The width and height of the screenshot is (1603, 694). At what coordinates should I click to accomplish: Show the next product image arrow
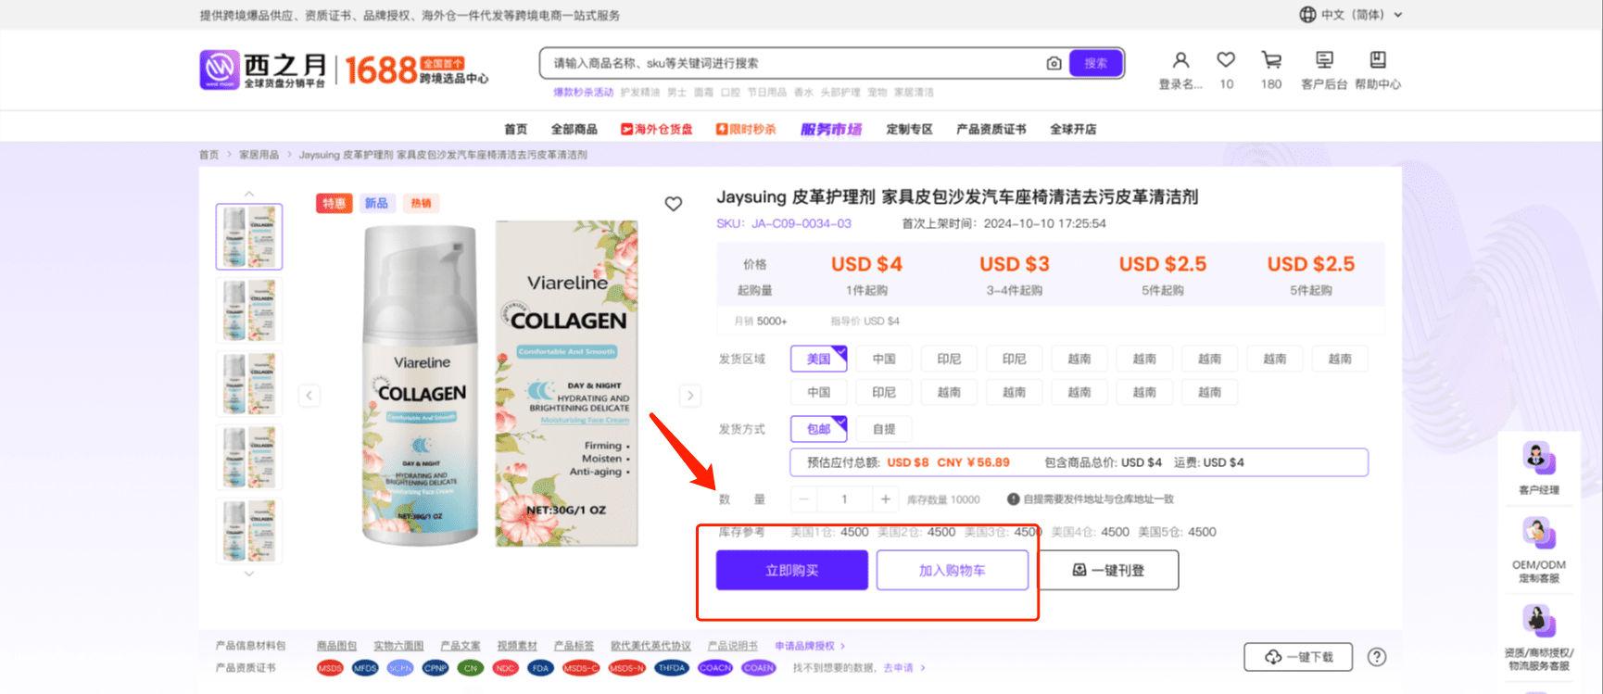(690, 396)
